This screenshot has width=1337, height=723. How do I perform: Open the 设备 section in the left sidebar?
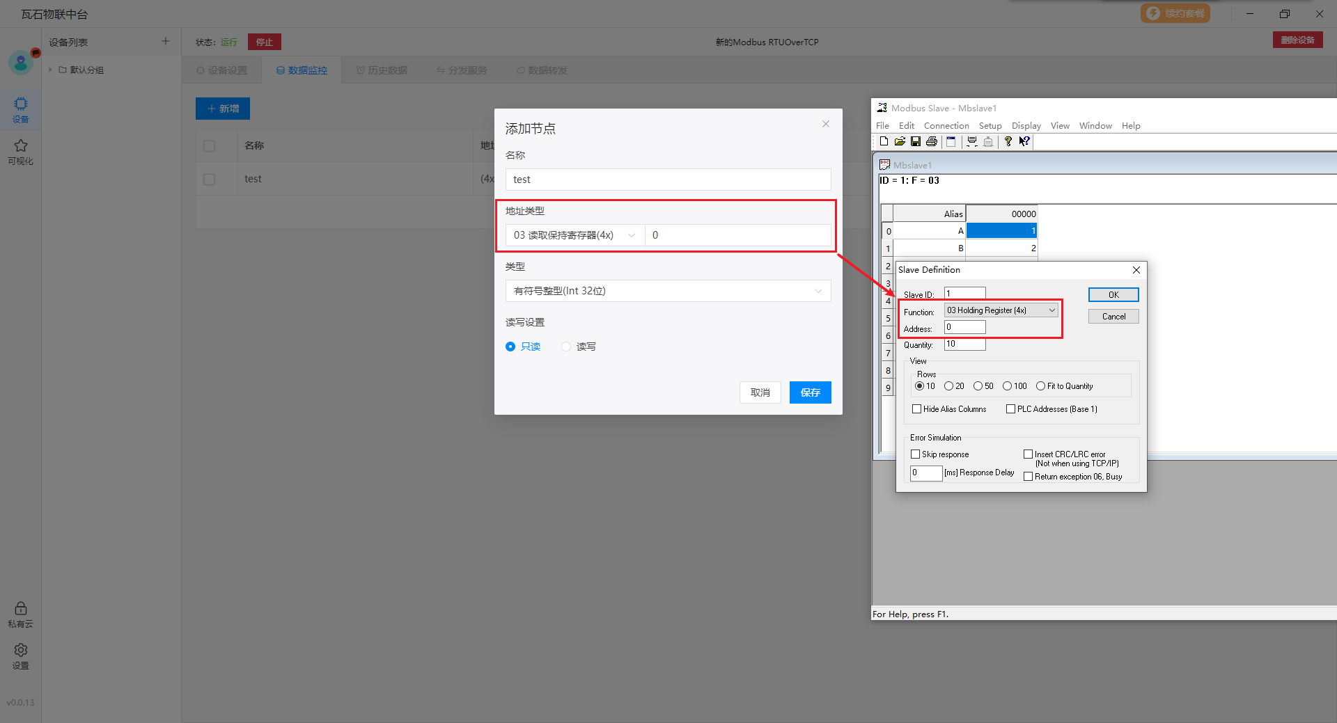21,109
